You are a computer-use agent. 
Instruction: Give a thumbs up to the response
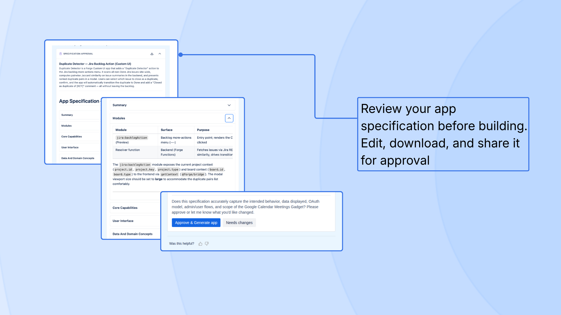click(200, 244)
